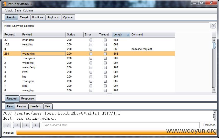Sort by Request column header
This screenshot has width=219, height=138.
(x=12, y=34)
